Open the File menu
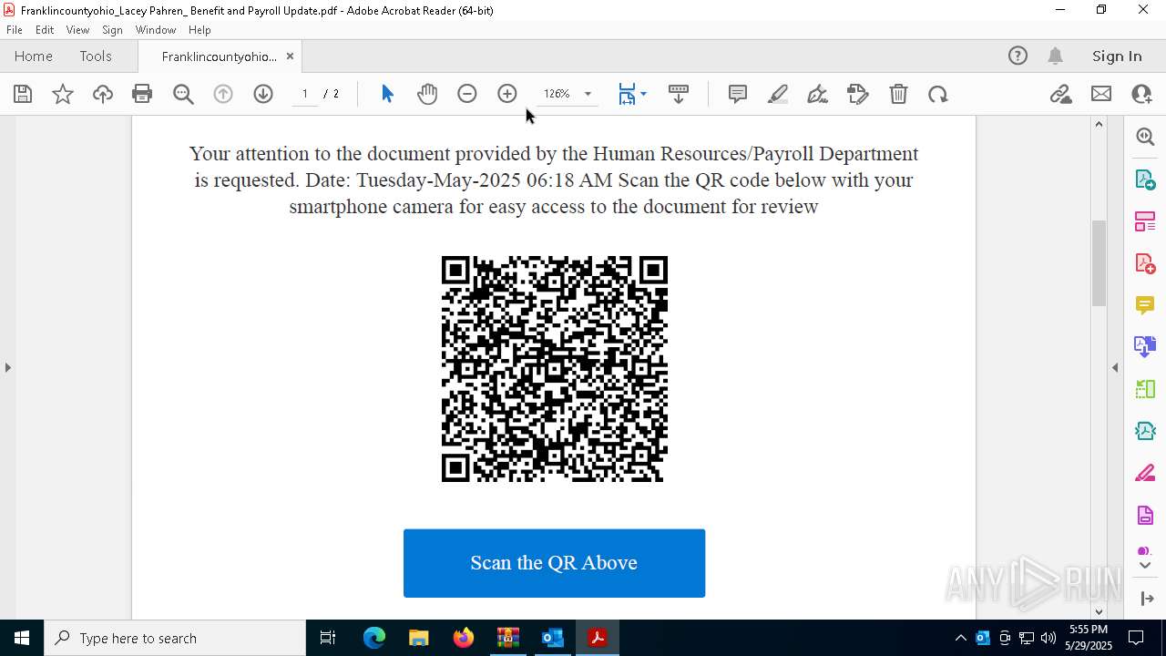This screenshot has height=656, width=1166. click(x=15, y=30)
